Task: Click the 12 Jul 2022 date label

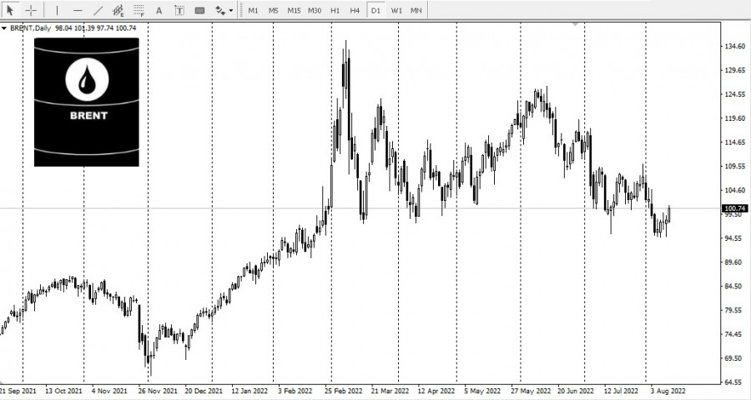Action: pyautogui.click(x=621, y=391)
